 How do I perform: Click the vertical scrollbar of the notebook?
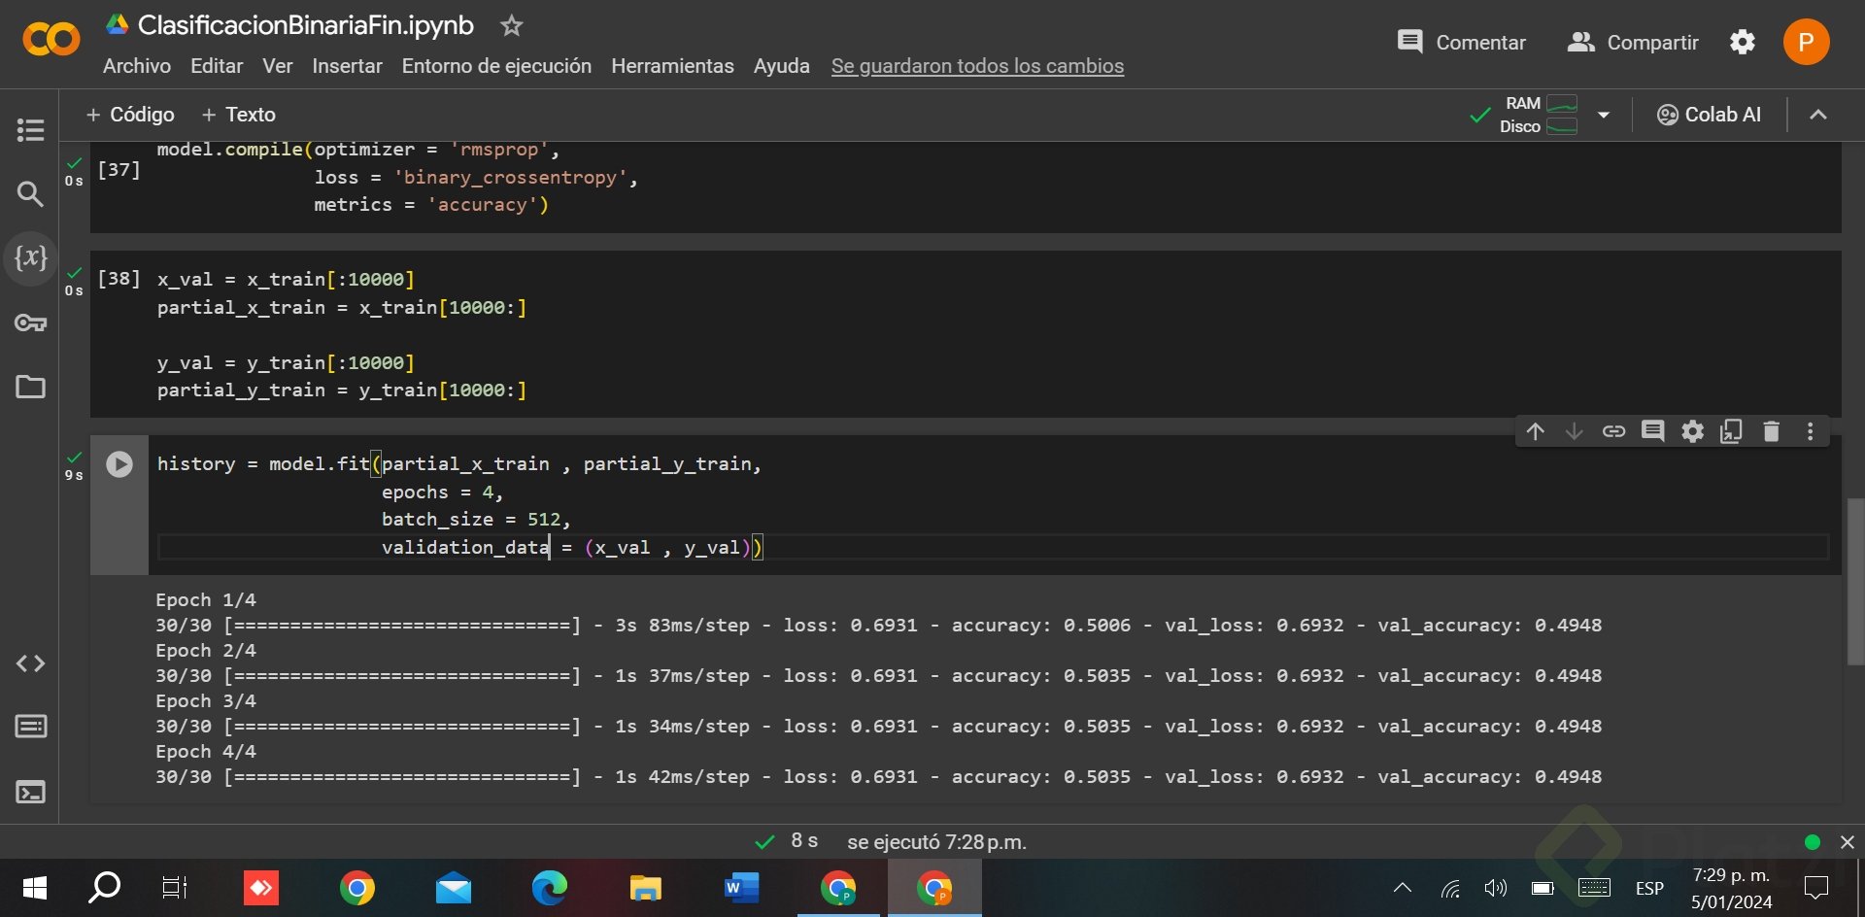coord(1854,581)
